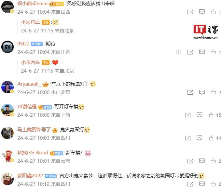Report IISU7's comment via exclamation icon
Viewport: 223px width, 189px height.
tap(178, 52)
